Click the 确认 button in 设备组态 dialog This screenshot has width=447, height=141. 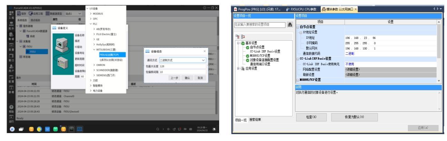click(x=187, y=78)
